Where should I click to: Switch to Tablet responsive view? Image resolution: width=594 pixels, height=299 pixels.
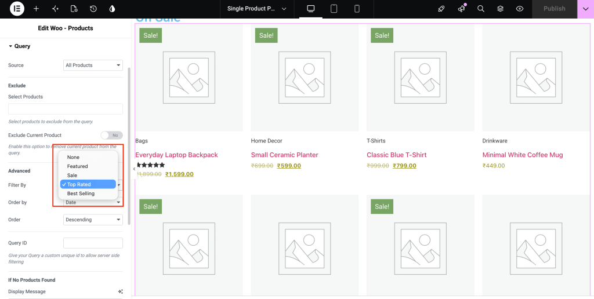pyautogui.click(x=334, y=9)
